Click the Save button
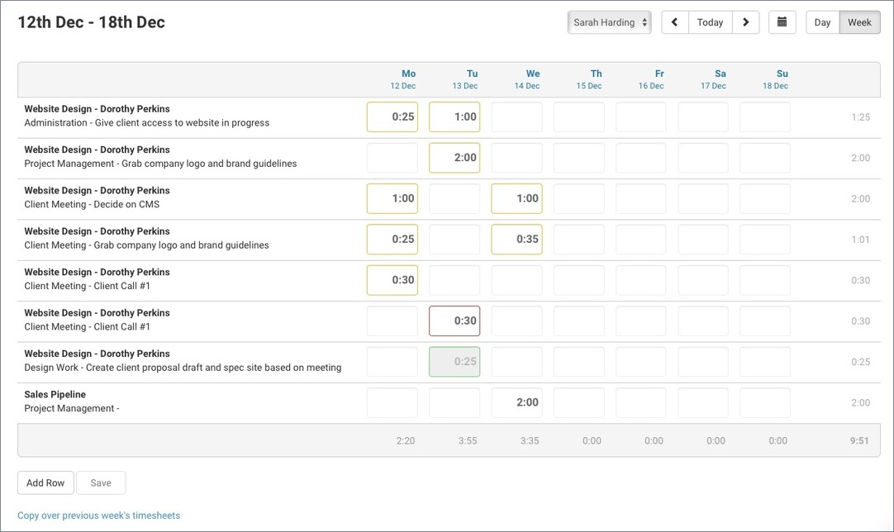Viewport: 894px width, 532px height. tap(101, 482)
